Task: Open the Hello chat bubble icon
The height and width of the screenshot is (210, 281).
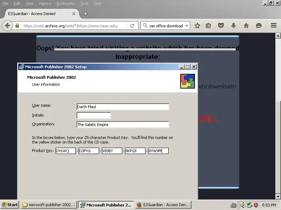Action: point(259,26)
